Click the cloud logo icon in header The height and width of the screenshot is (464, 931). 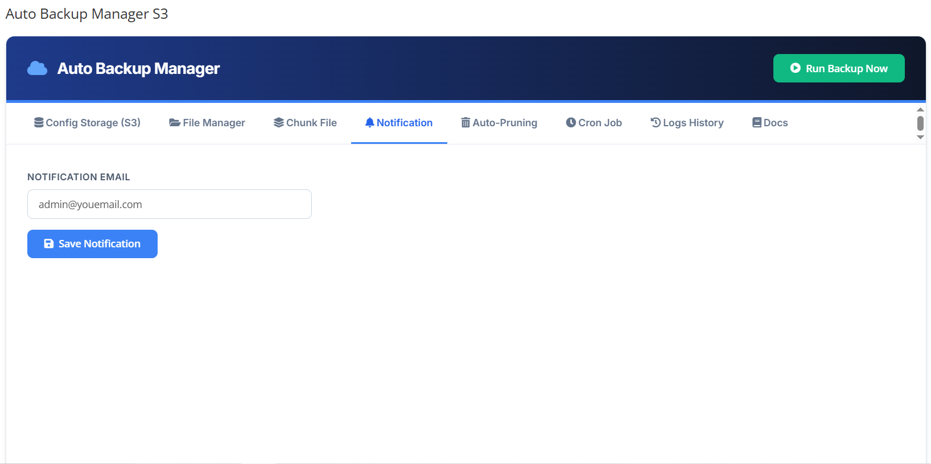(37, 68)
